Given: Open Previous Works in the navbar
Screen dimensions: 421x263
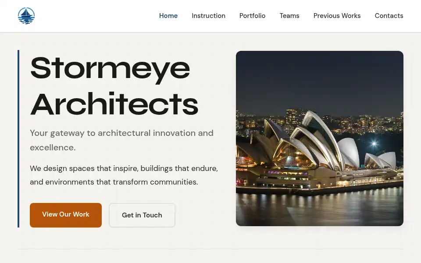Looking at the screenshot, I should coord(337,16).
